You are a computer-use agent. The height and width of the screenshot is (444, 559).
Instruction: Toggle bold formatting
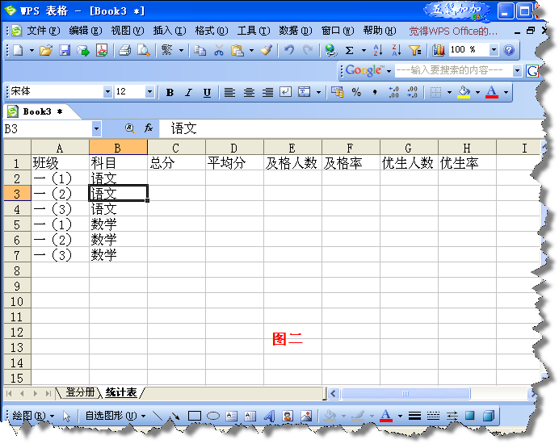click(x=170, y=92)
